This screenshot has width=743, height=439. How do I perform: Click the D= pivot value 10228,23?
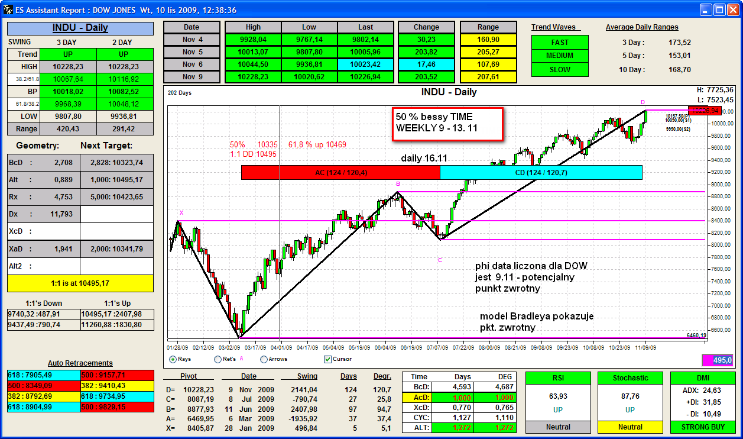[199, 389]
